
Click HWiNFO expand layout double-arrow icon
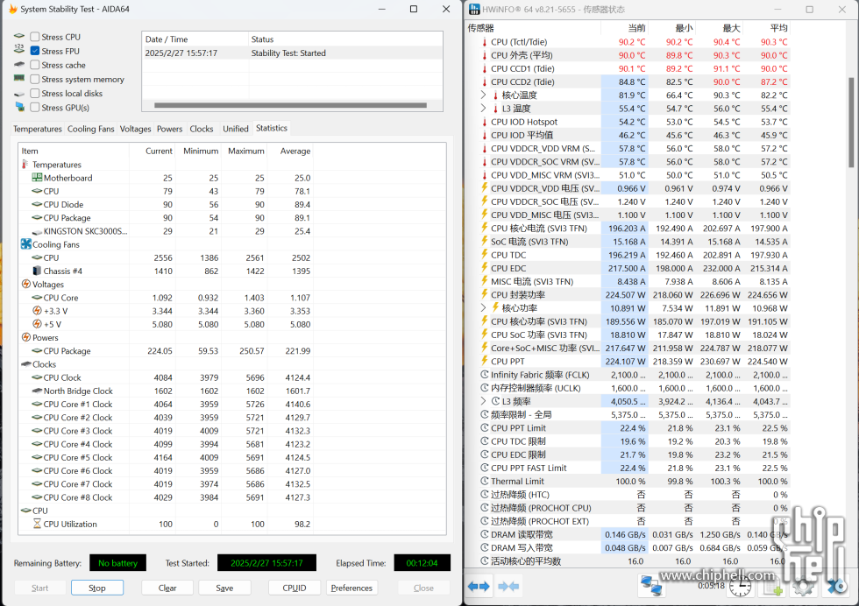point(479,586)
